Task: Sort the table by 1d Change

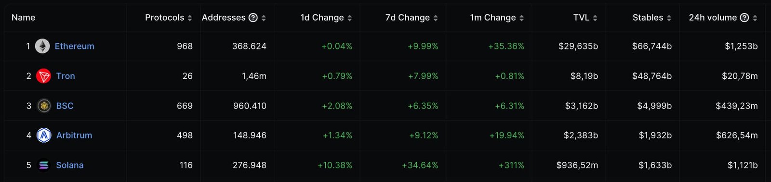Action: [x=350, y=18]
